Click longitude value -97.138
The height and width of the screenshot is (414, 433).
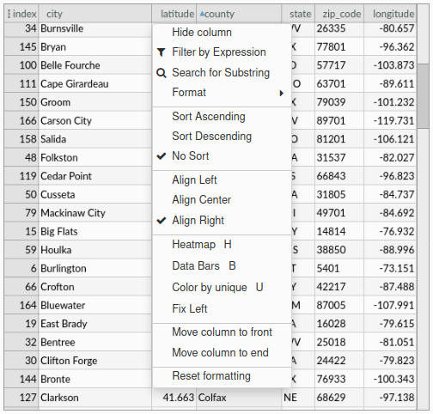pyautogui.click(x=390, y=398)
